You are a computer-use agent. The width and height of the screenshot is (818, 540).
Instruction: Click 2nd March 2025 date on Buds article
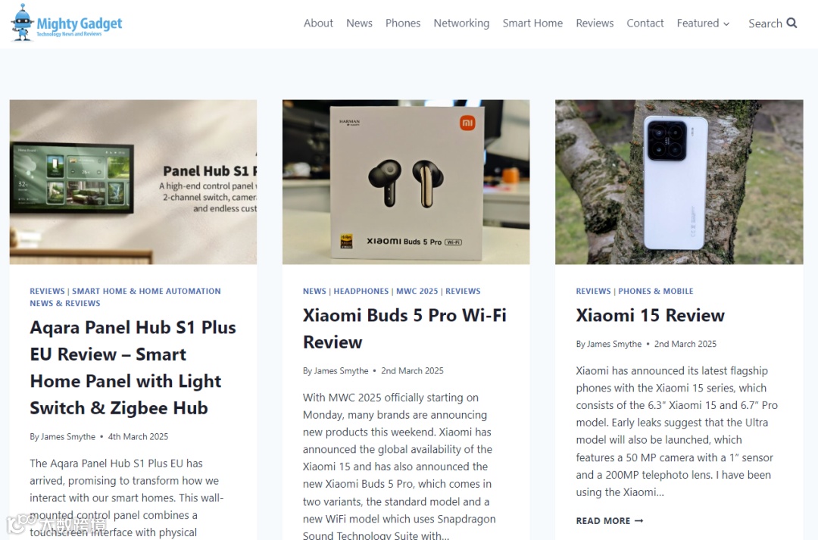click(412, 371)
